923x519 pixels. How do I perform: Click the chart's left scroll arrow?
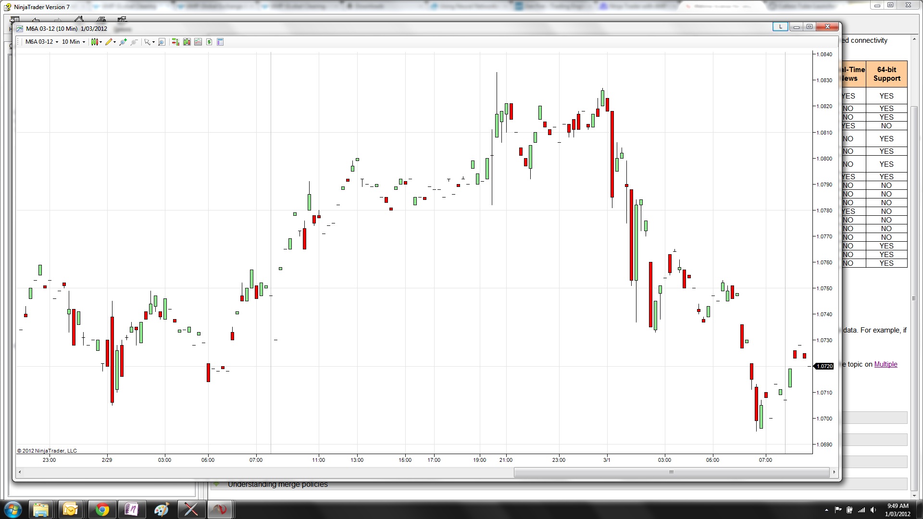tap(19, 472)
